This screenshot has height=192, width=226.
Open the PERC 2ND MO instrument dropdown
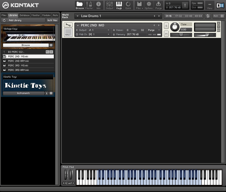78,25
